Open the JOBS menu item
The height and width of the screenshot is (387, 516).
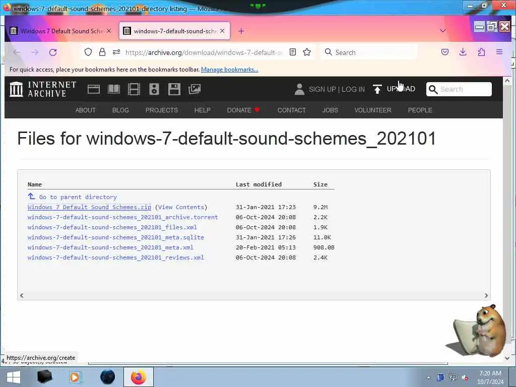pyautogui.click(x=330, y=110)
